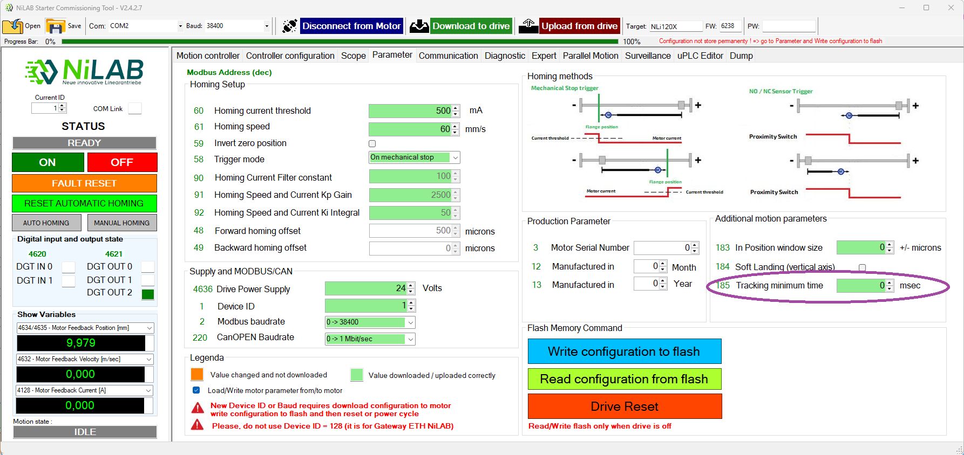964x455 pixels.
Task: Click the Save floppy disk icon
Action: click(55, 26)
